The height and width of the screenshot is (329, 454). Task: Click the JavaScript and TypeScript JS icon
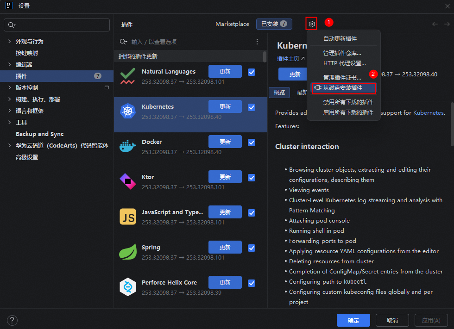[128, 217]
